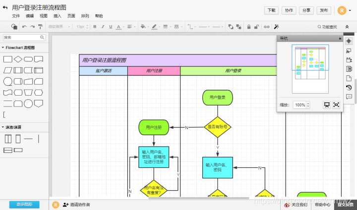The width and height of the screenshot is (357, 210).
Task: Click the lock icon in toolbar
Action: pyautogui.click(x=249, y=27)
